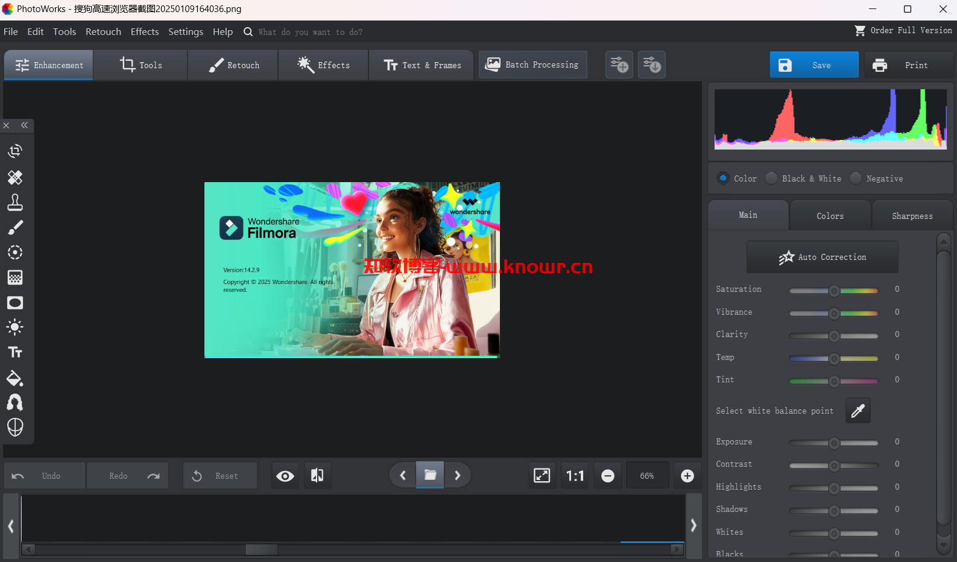
Task: Click the add preset sliders icon
Action: (x=619, y=65)
